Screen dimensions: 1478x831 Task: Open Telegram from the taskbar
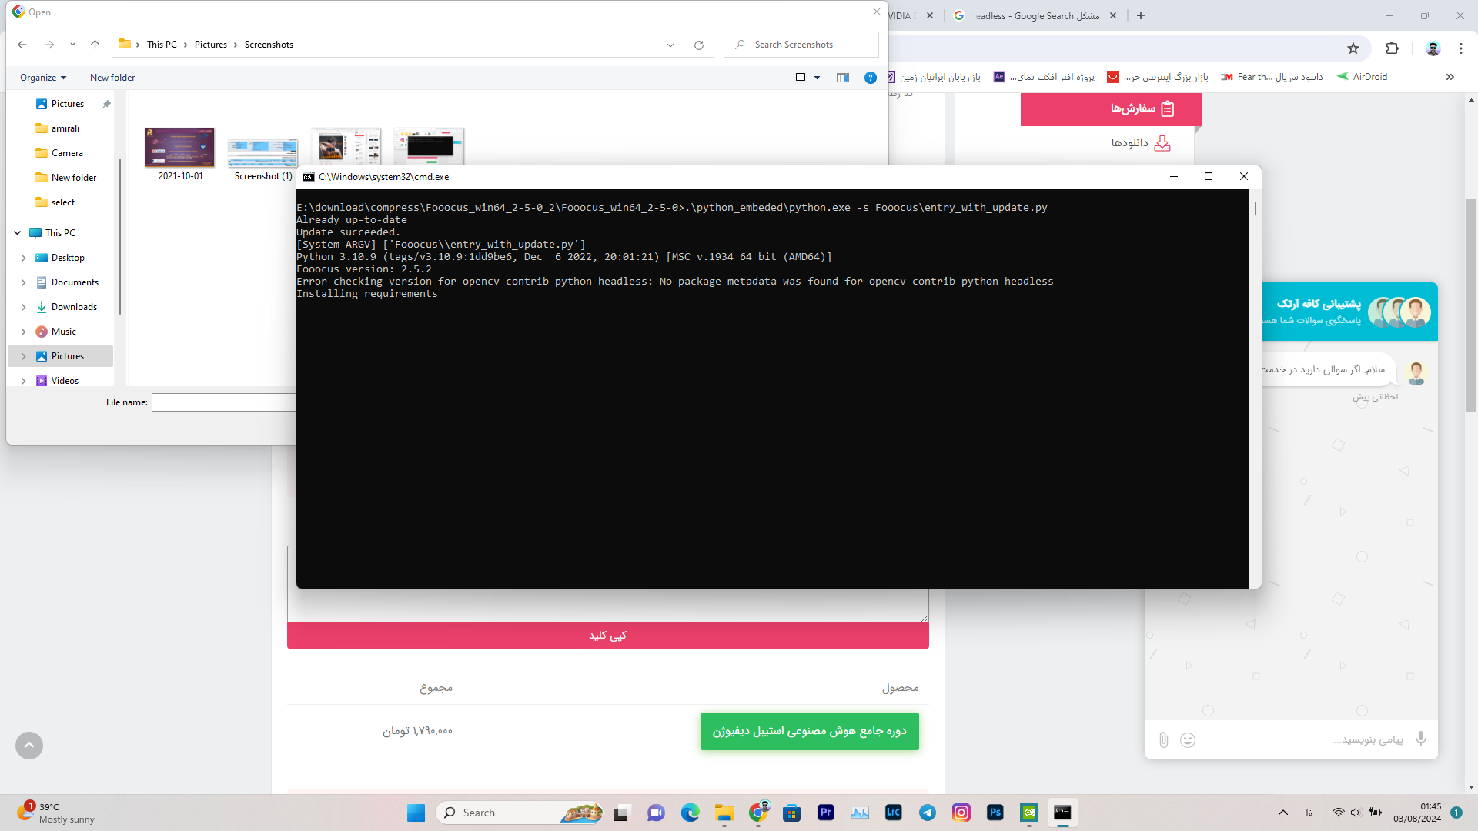[927, 813]
